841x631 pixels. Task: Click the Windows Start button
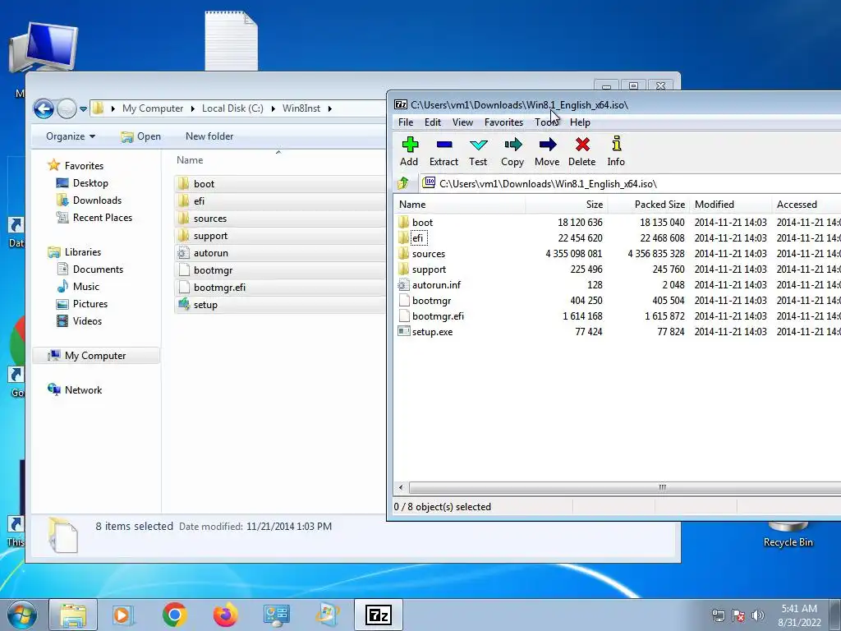tap(22, 615)
